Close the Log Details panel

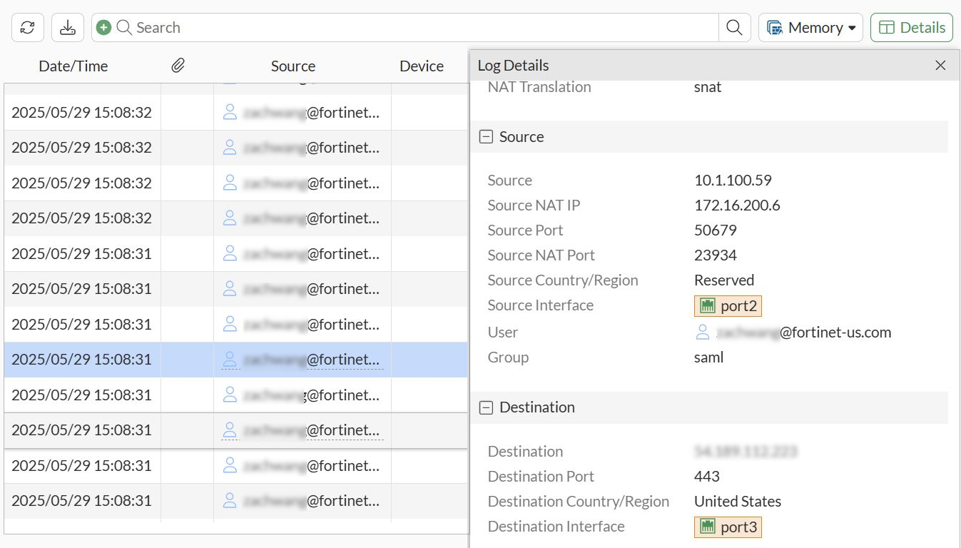(940, 66)
